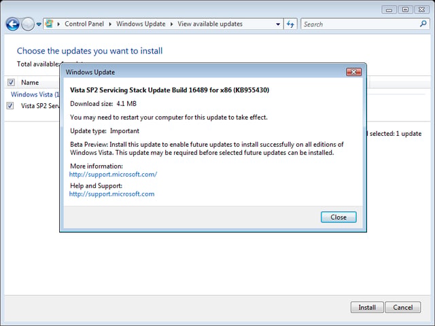Minimize the main window

[389, 10]
